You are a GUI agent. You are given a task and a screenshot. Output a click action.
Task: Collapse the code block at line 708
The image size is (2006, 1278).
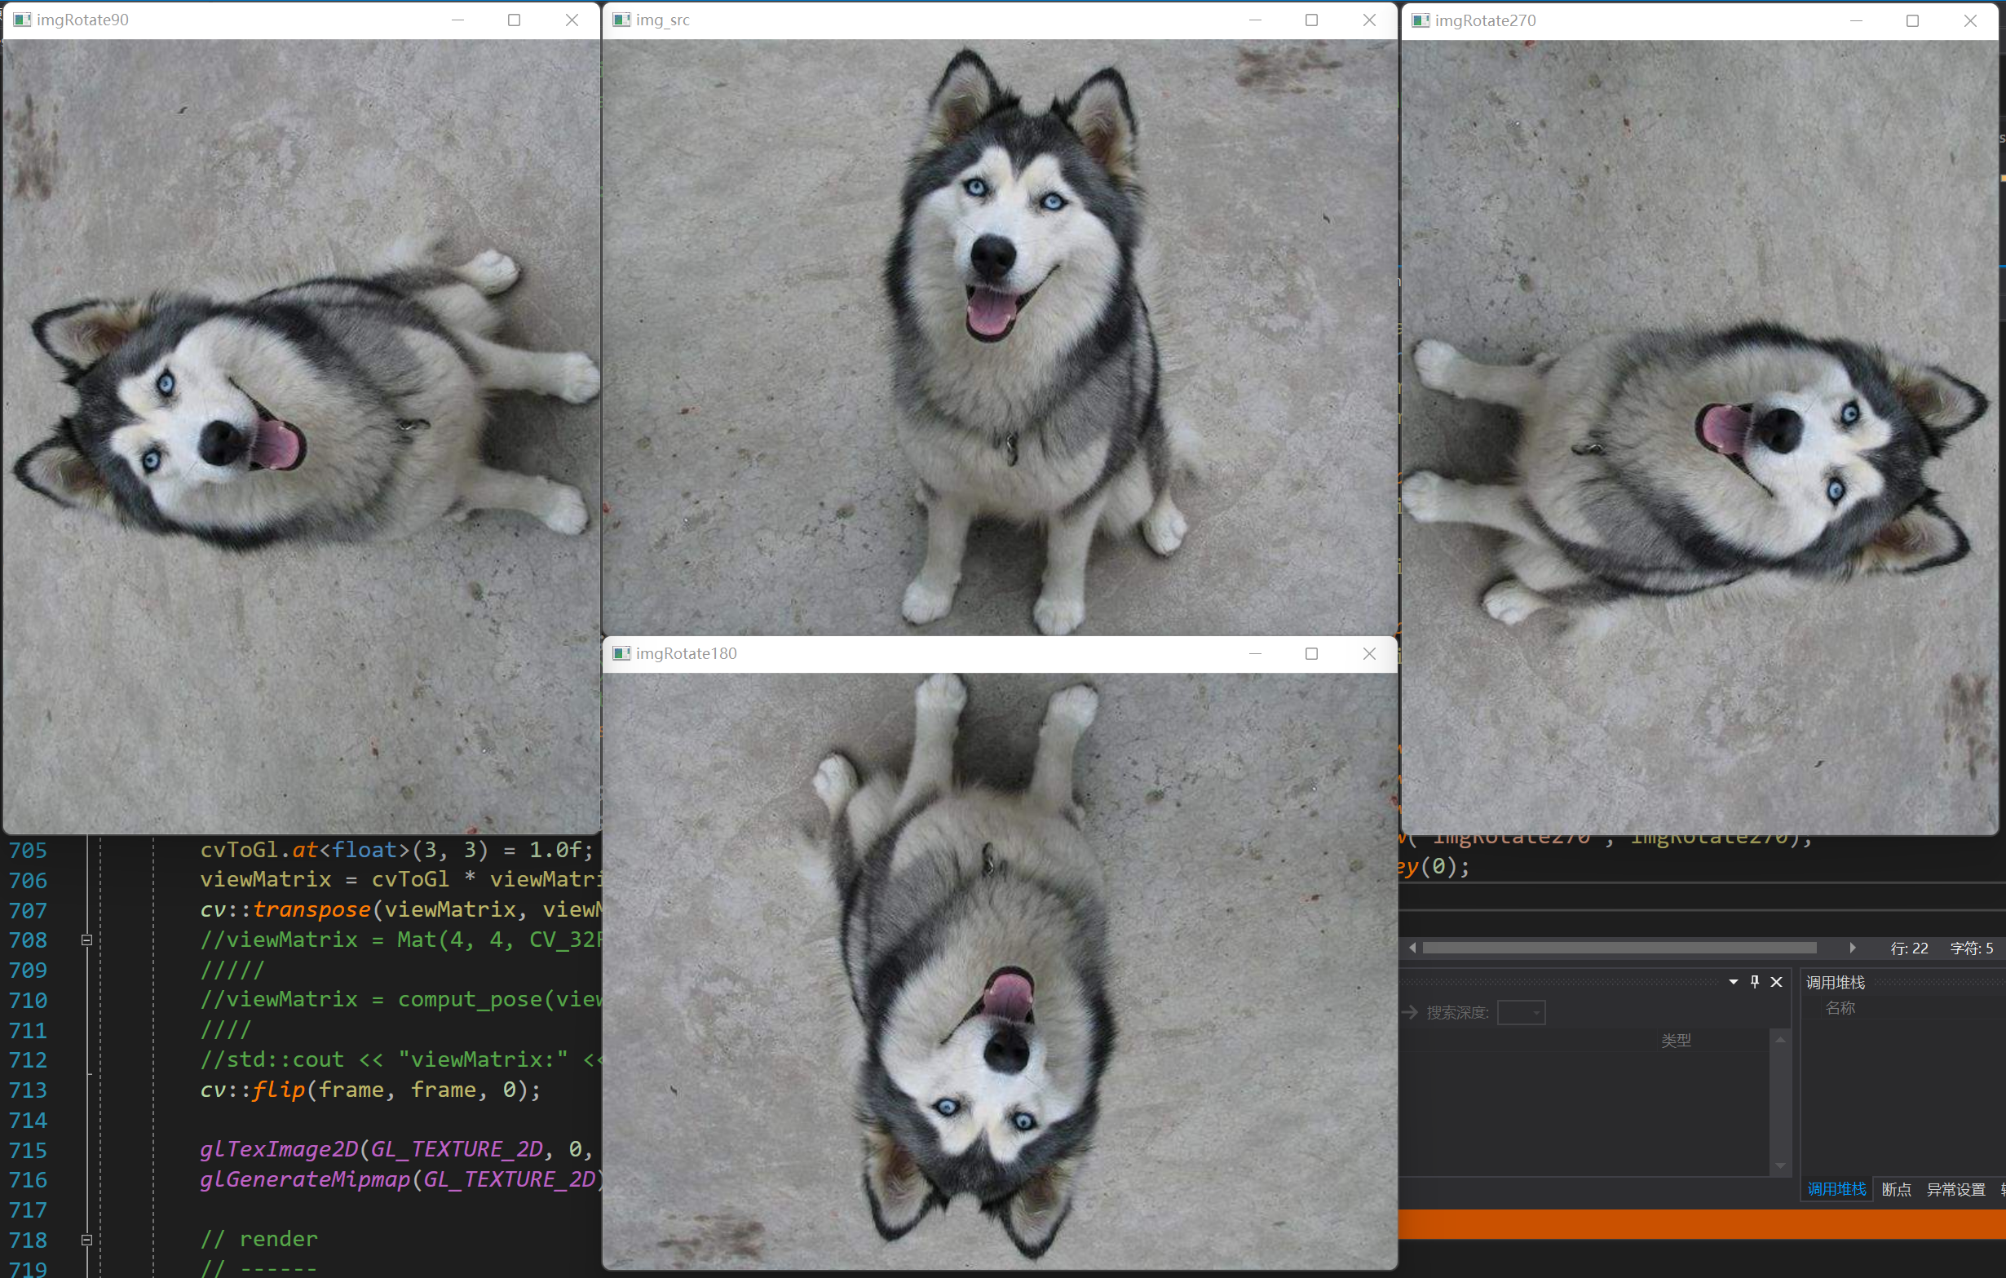coord(86,940)
